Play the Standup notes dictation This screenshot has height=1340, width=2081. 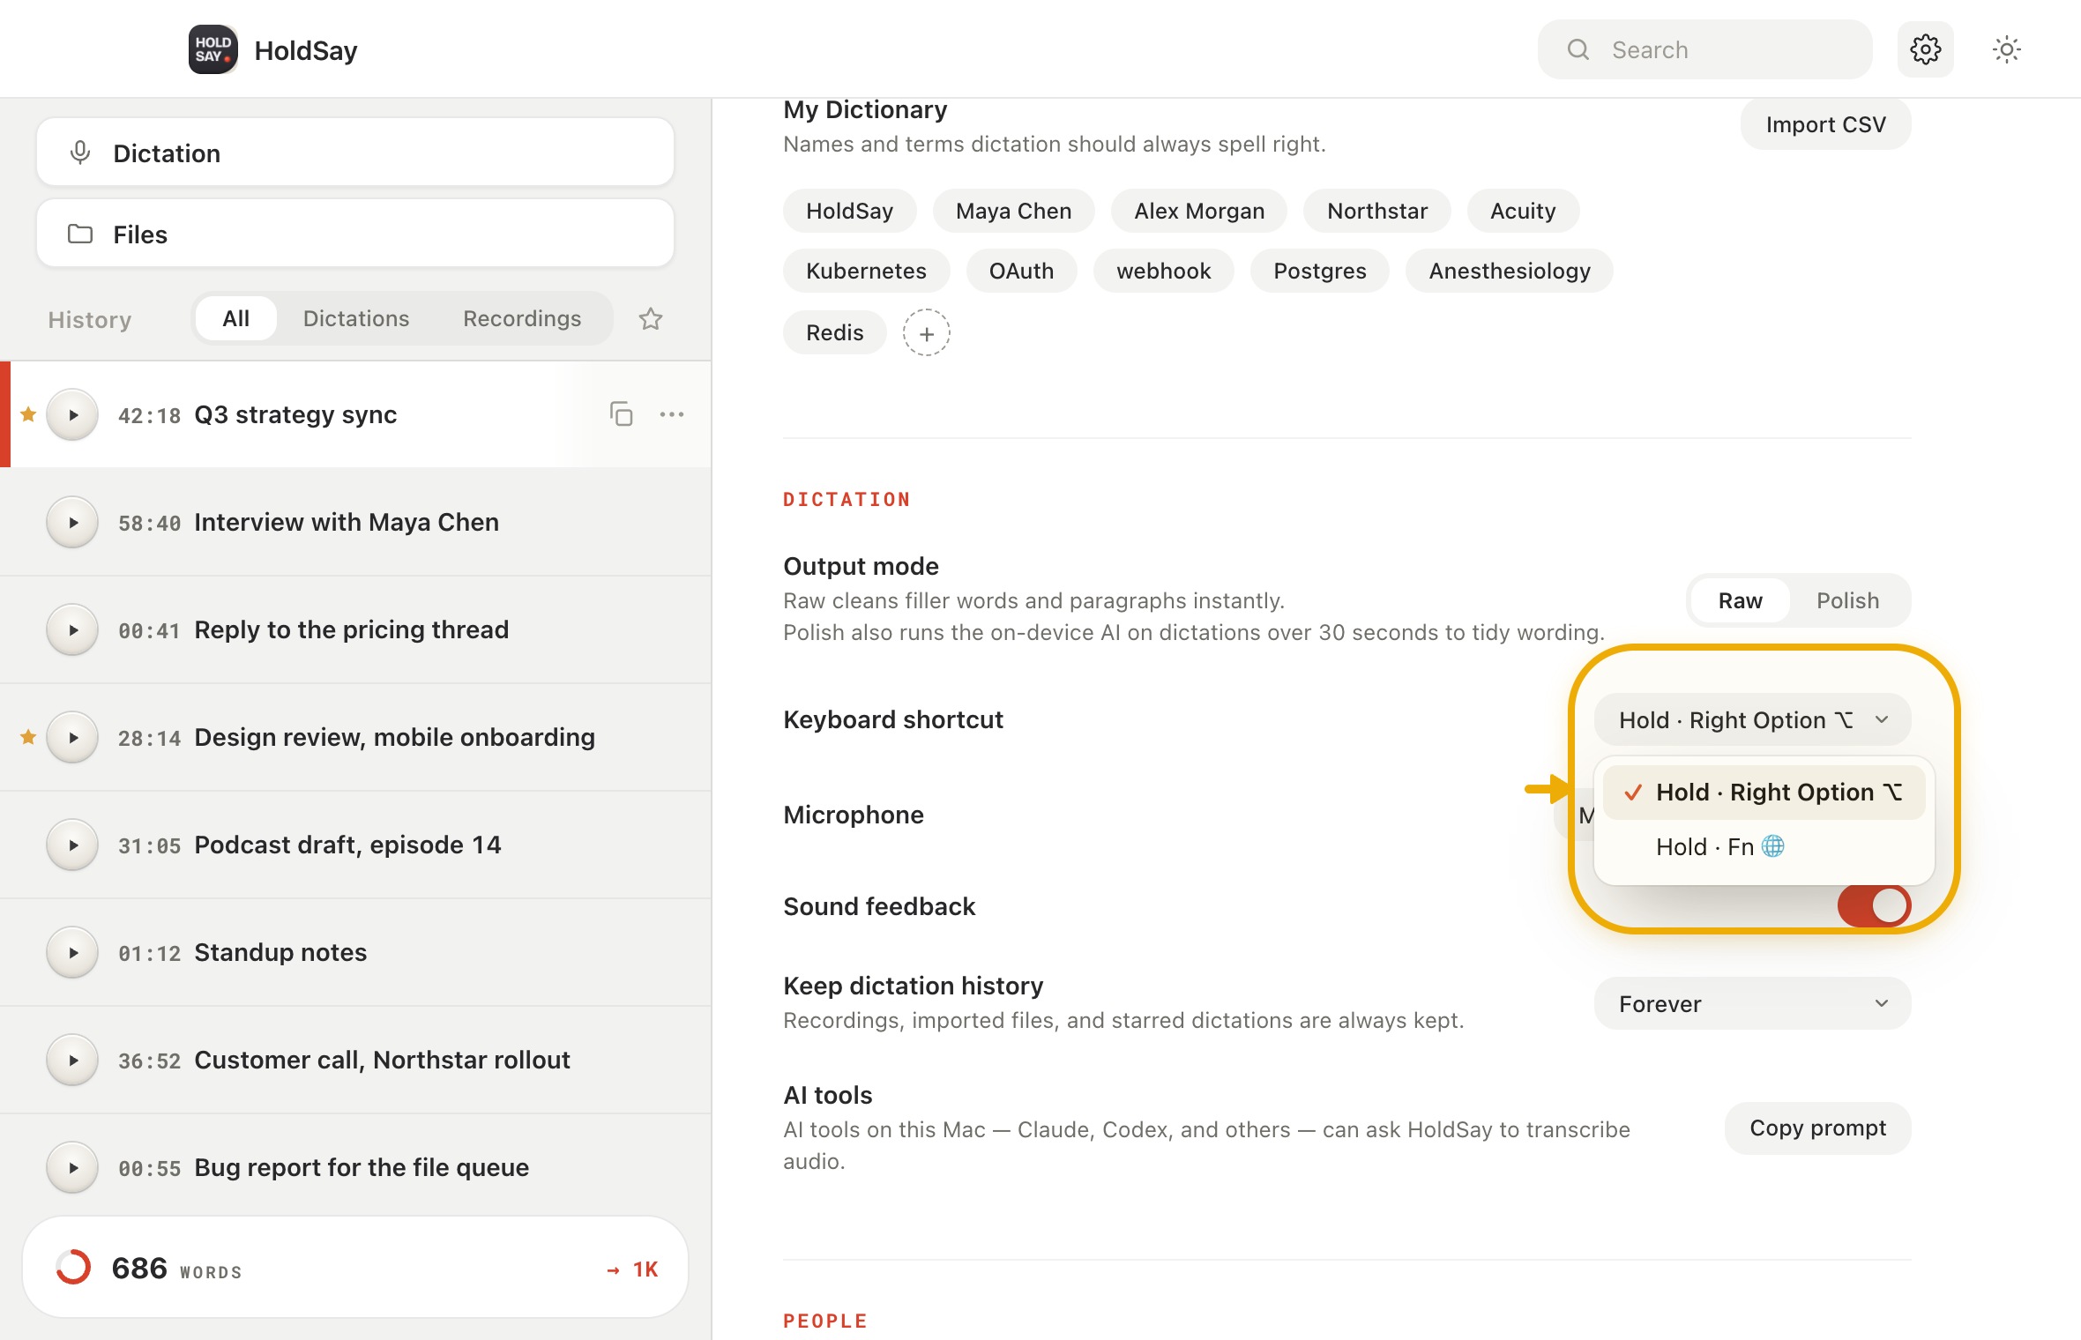(x=72, y=952)
